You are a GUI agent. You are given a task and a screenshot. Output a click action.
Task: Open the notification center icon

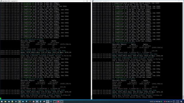pos(181,102)
